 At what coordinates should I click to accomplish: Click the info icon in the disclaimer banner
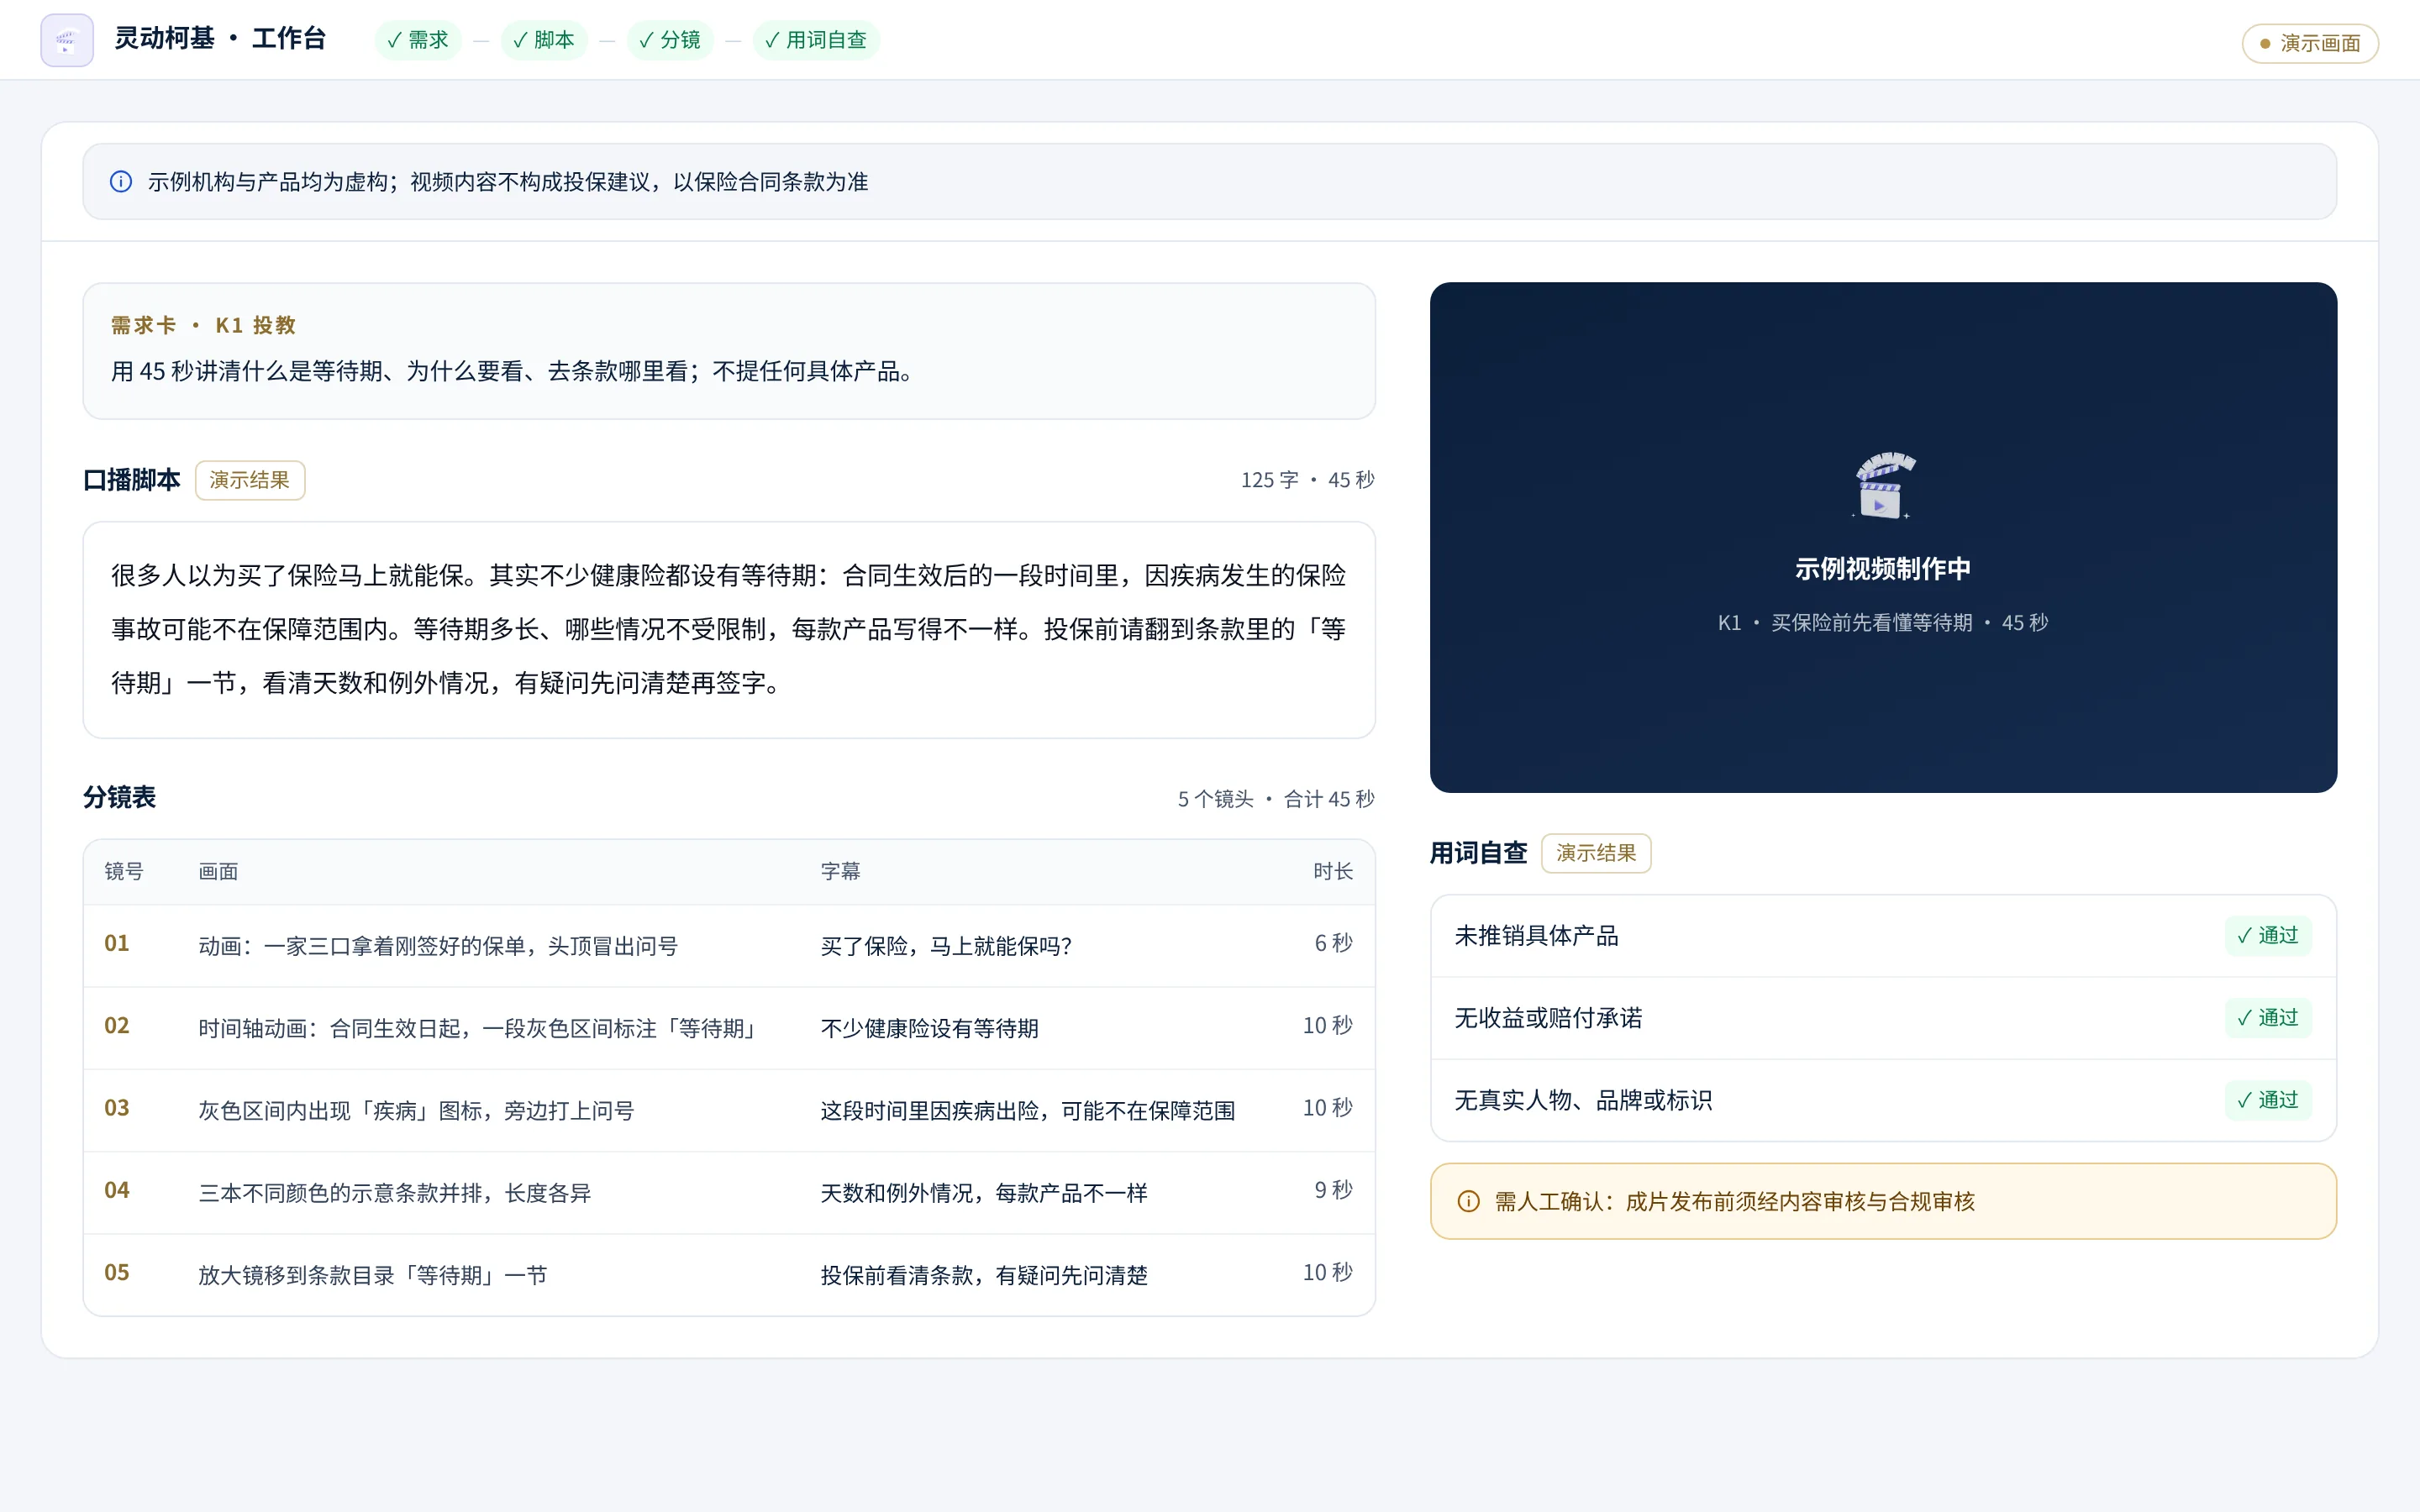pyautogui.click(x=121, y=181)
